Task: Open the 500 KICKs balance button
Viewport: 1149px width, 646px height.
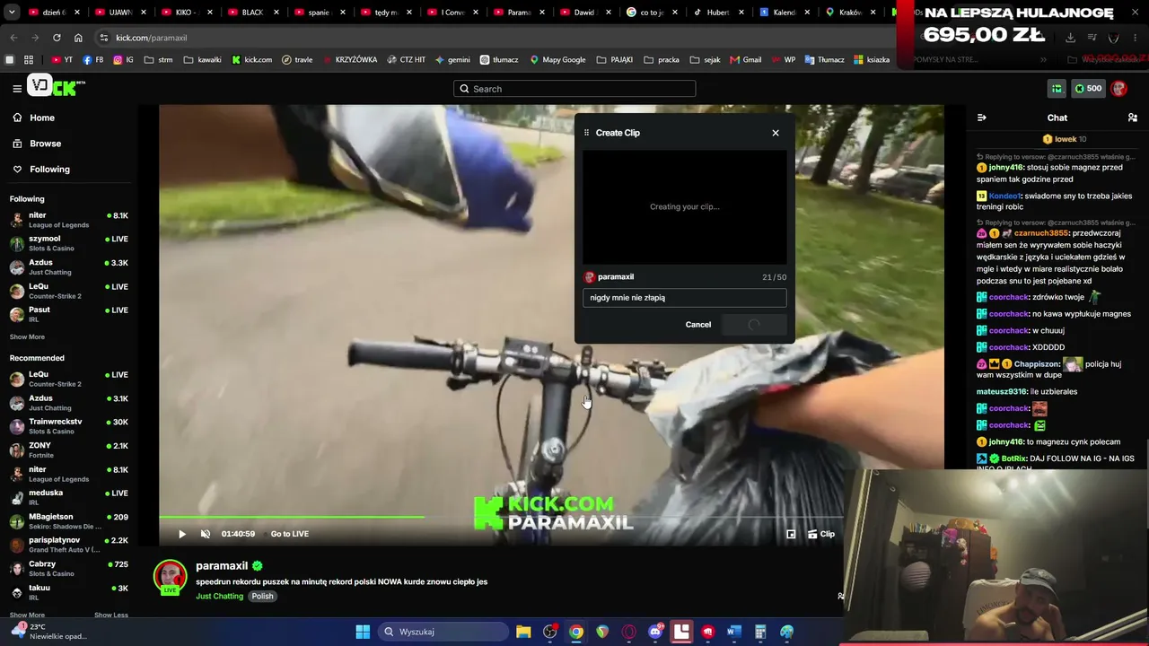Action: (1087, 89)
